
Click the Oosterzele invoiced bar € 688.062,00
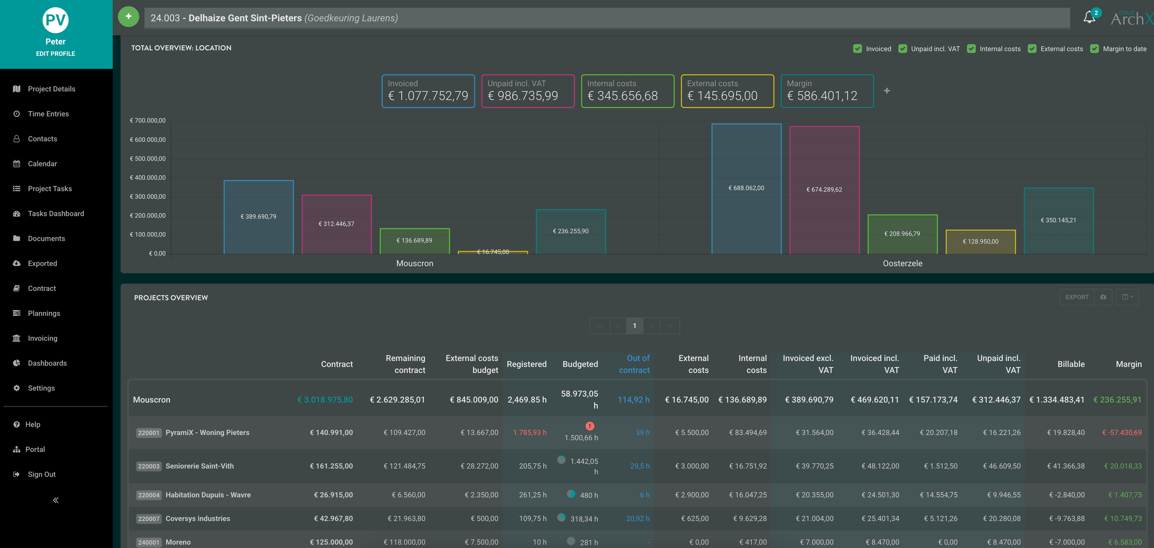746,189
